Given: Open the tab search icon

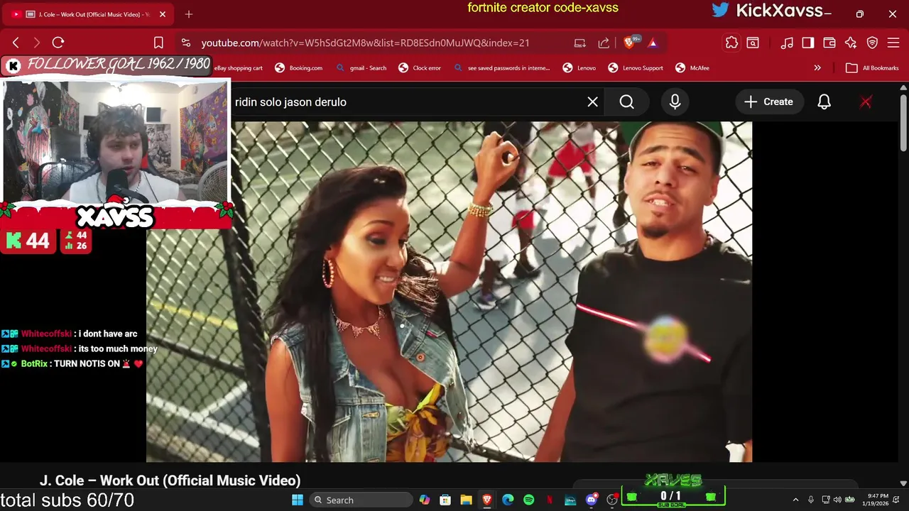Looking at the screenshot, I should pyautogui.click(x=753, y=43).
